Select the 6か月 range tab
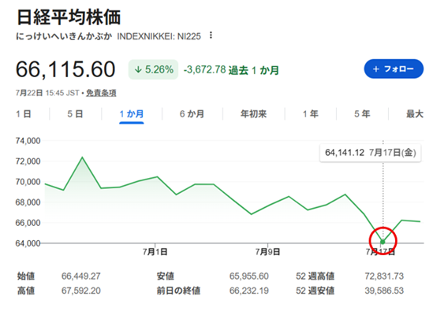This screenshot has width=433, height=315. (x=192, y=114)
